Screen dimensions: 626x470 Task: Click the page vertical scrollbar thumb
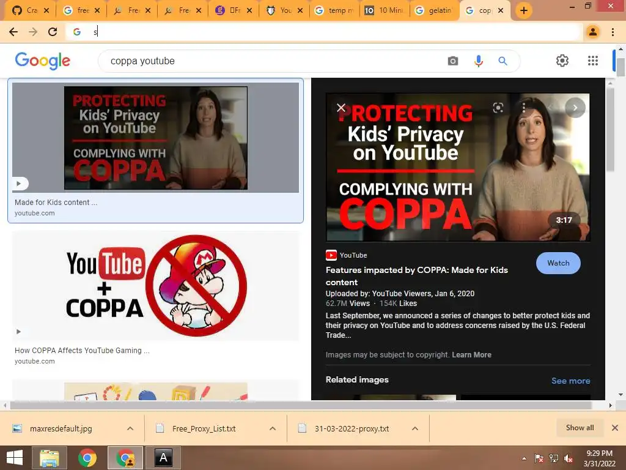pos(620,67)
